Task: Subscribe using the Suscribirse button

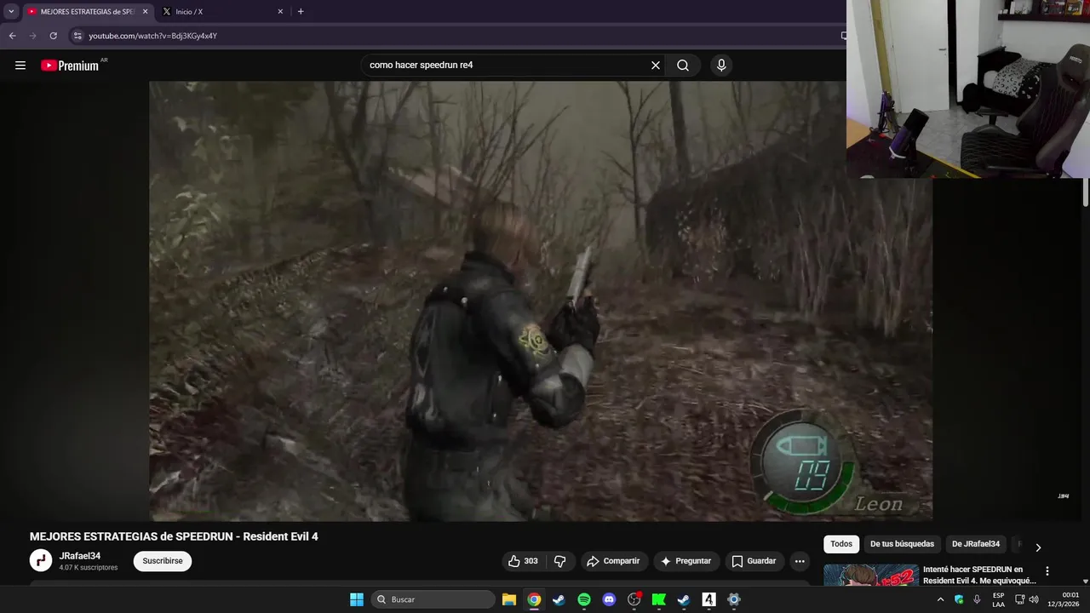Action: coord(163,561)
